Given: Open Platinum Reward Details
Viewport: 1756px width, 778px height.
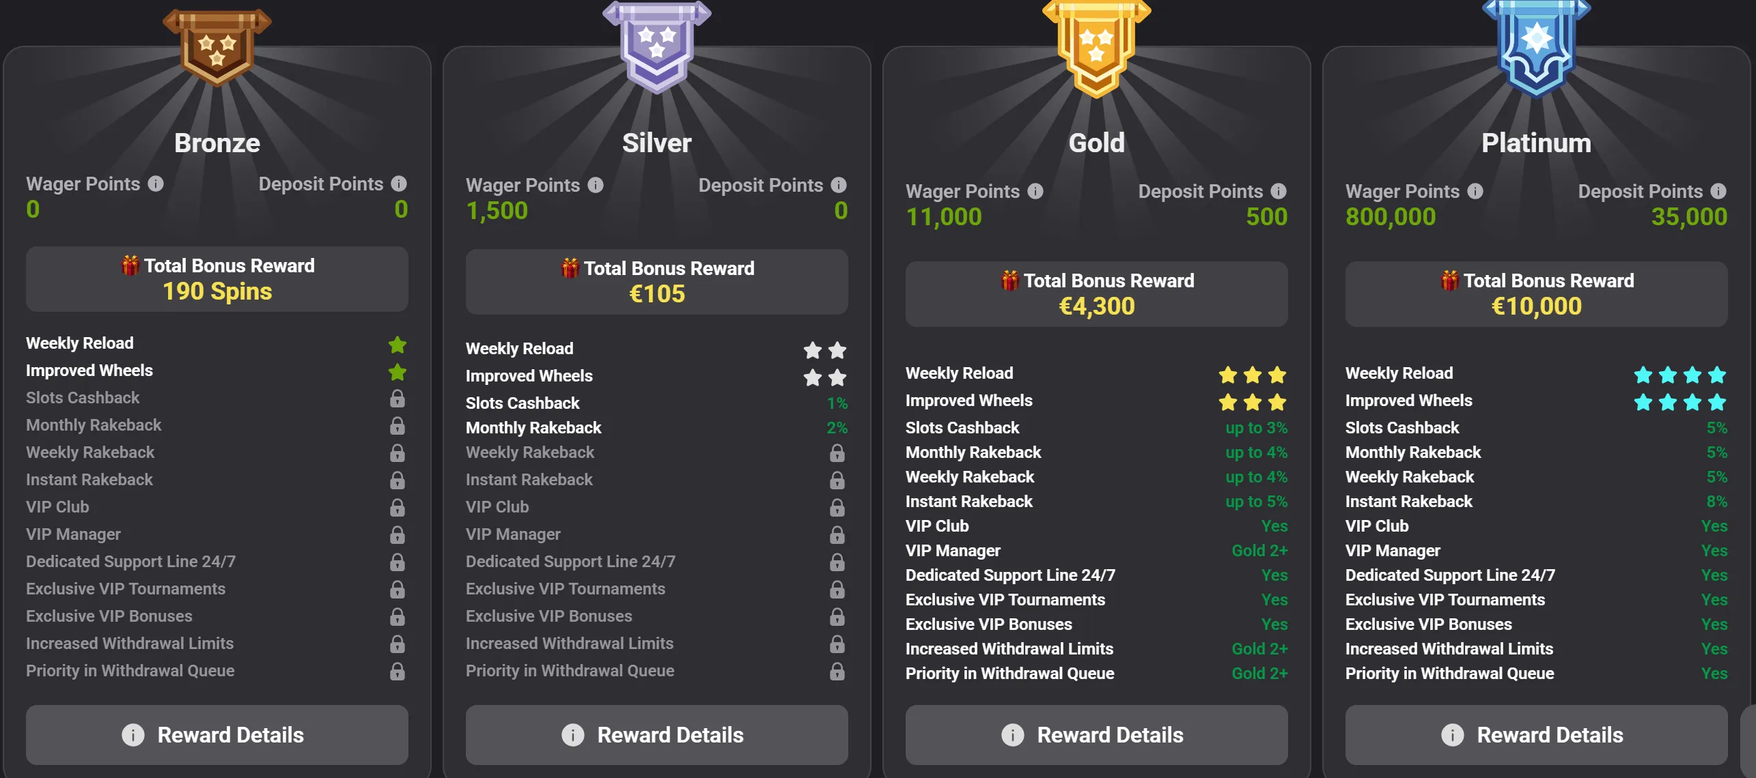Looking at the screenshot, I should click(x=1537, y=735).
